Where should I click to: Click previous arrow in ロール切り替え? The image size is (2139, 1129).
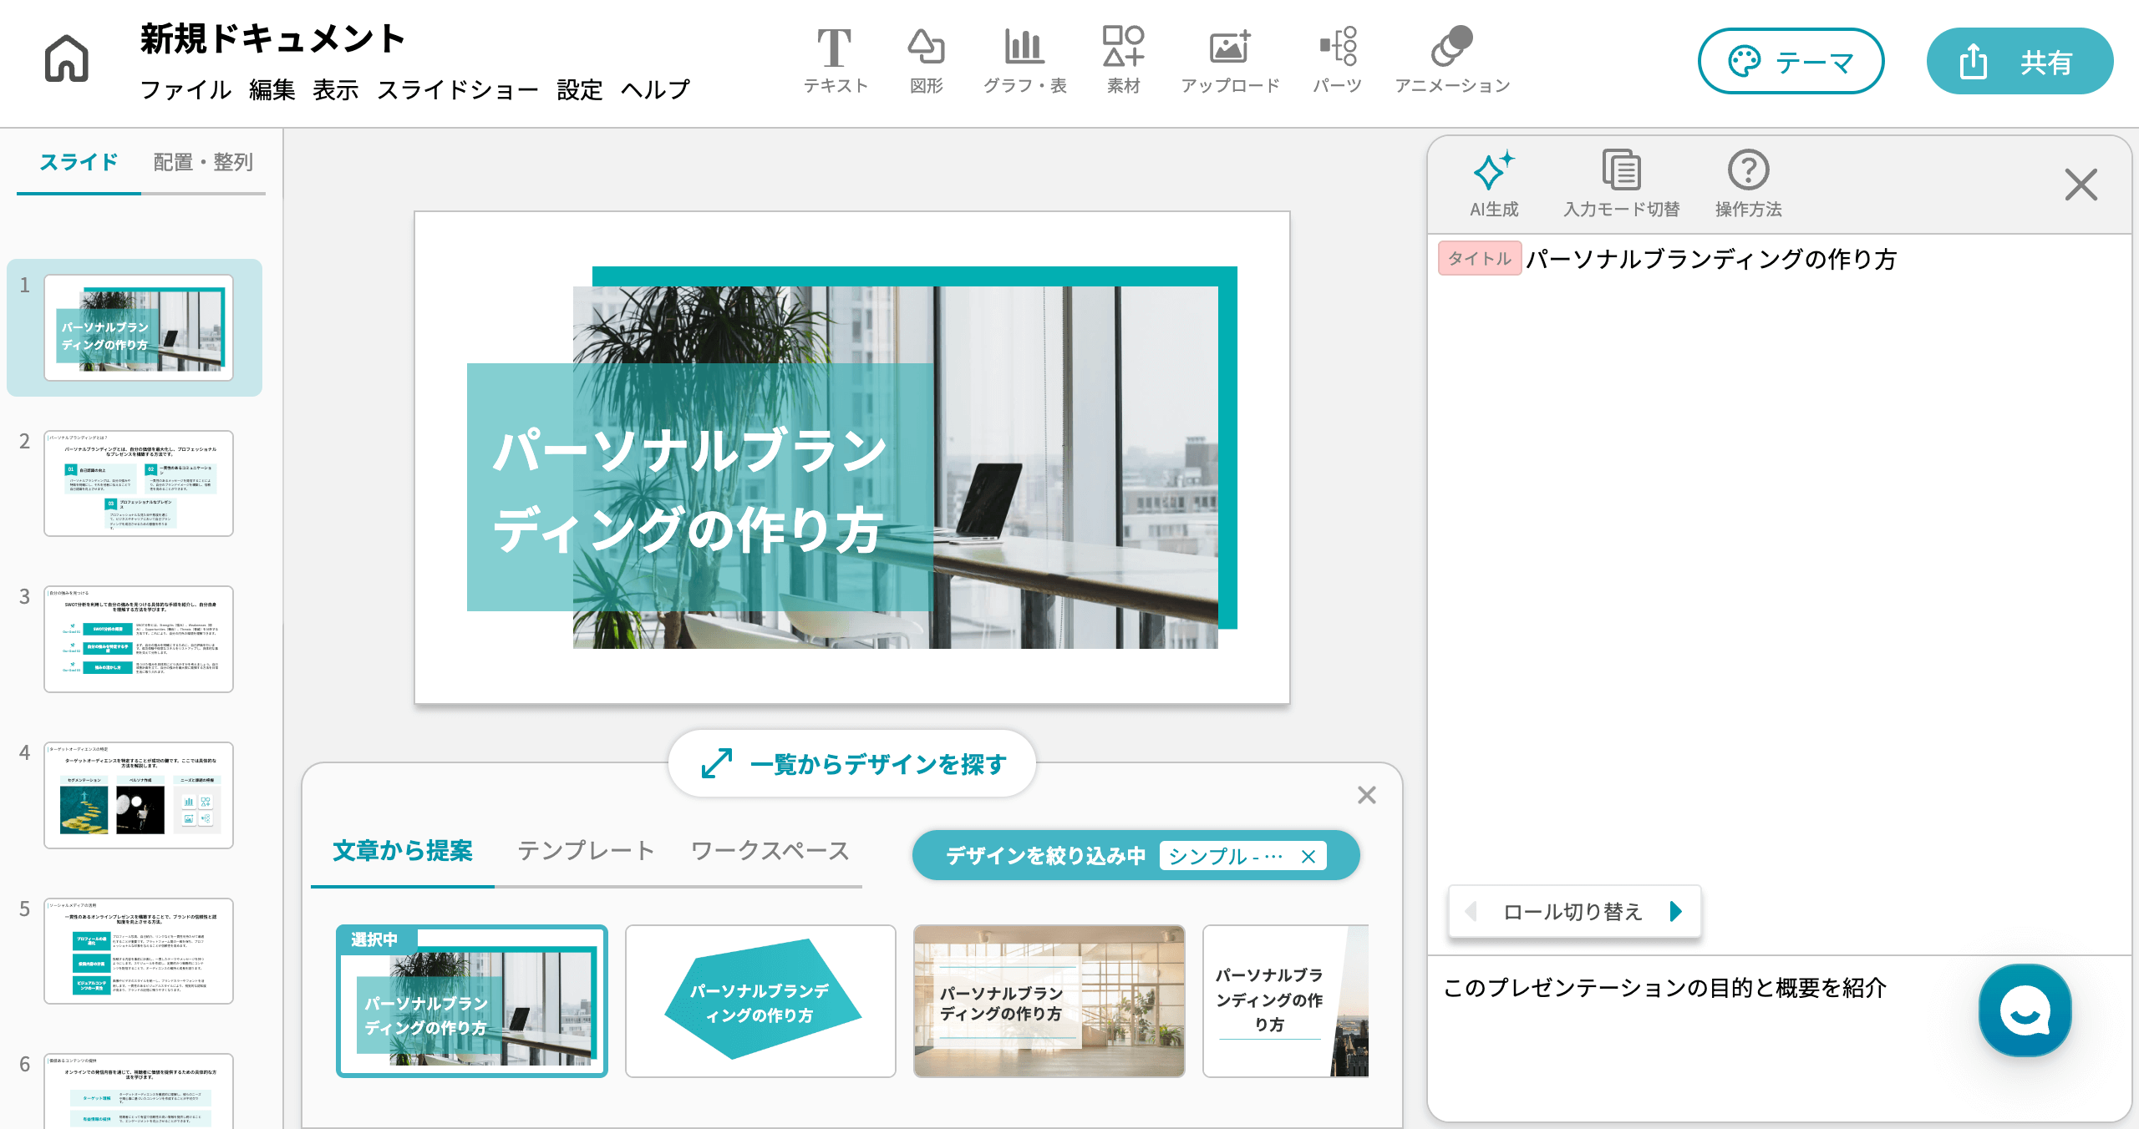tap(1471, 911)
